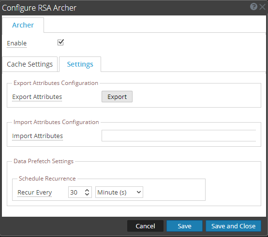Open the Minute (s) unit dropdown
This screenshot has width=268, height=237.
(x=119, y=192)
